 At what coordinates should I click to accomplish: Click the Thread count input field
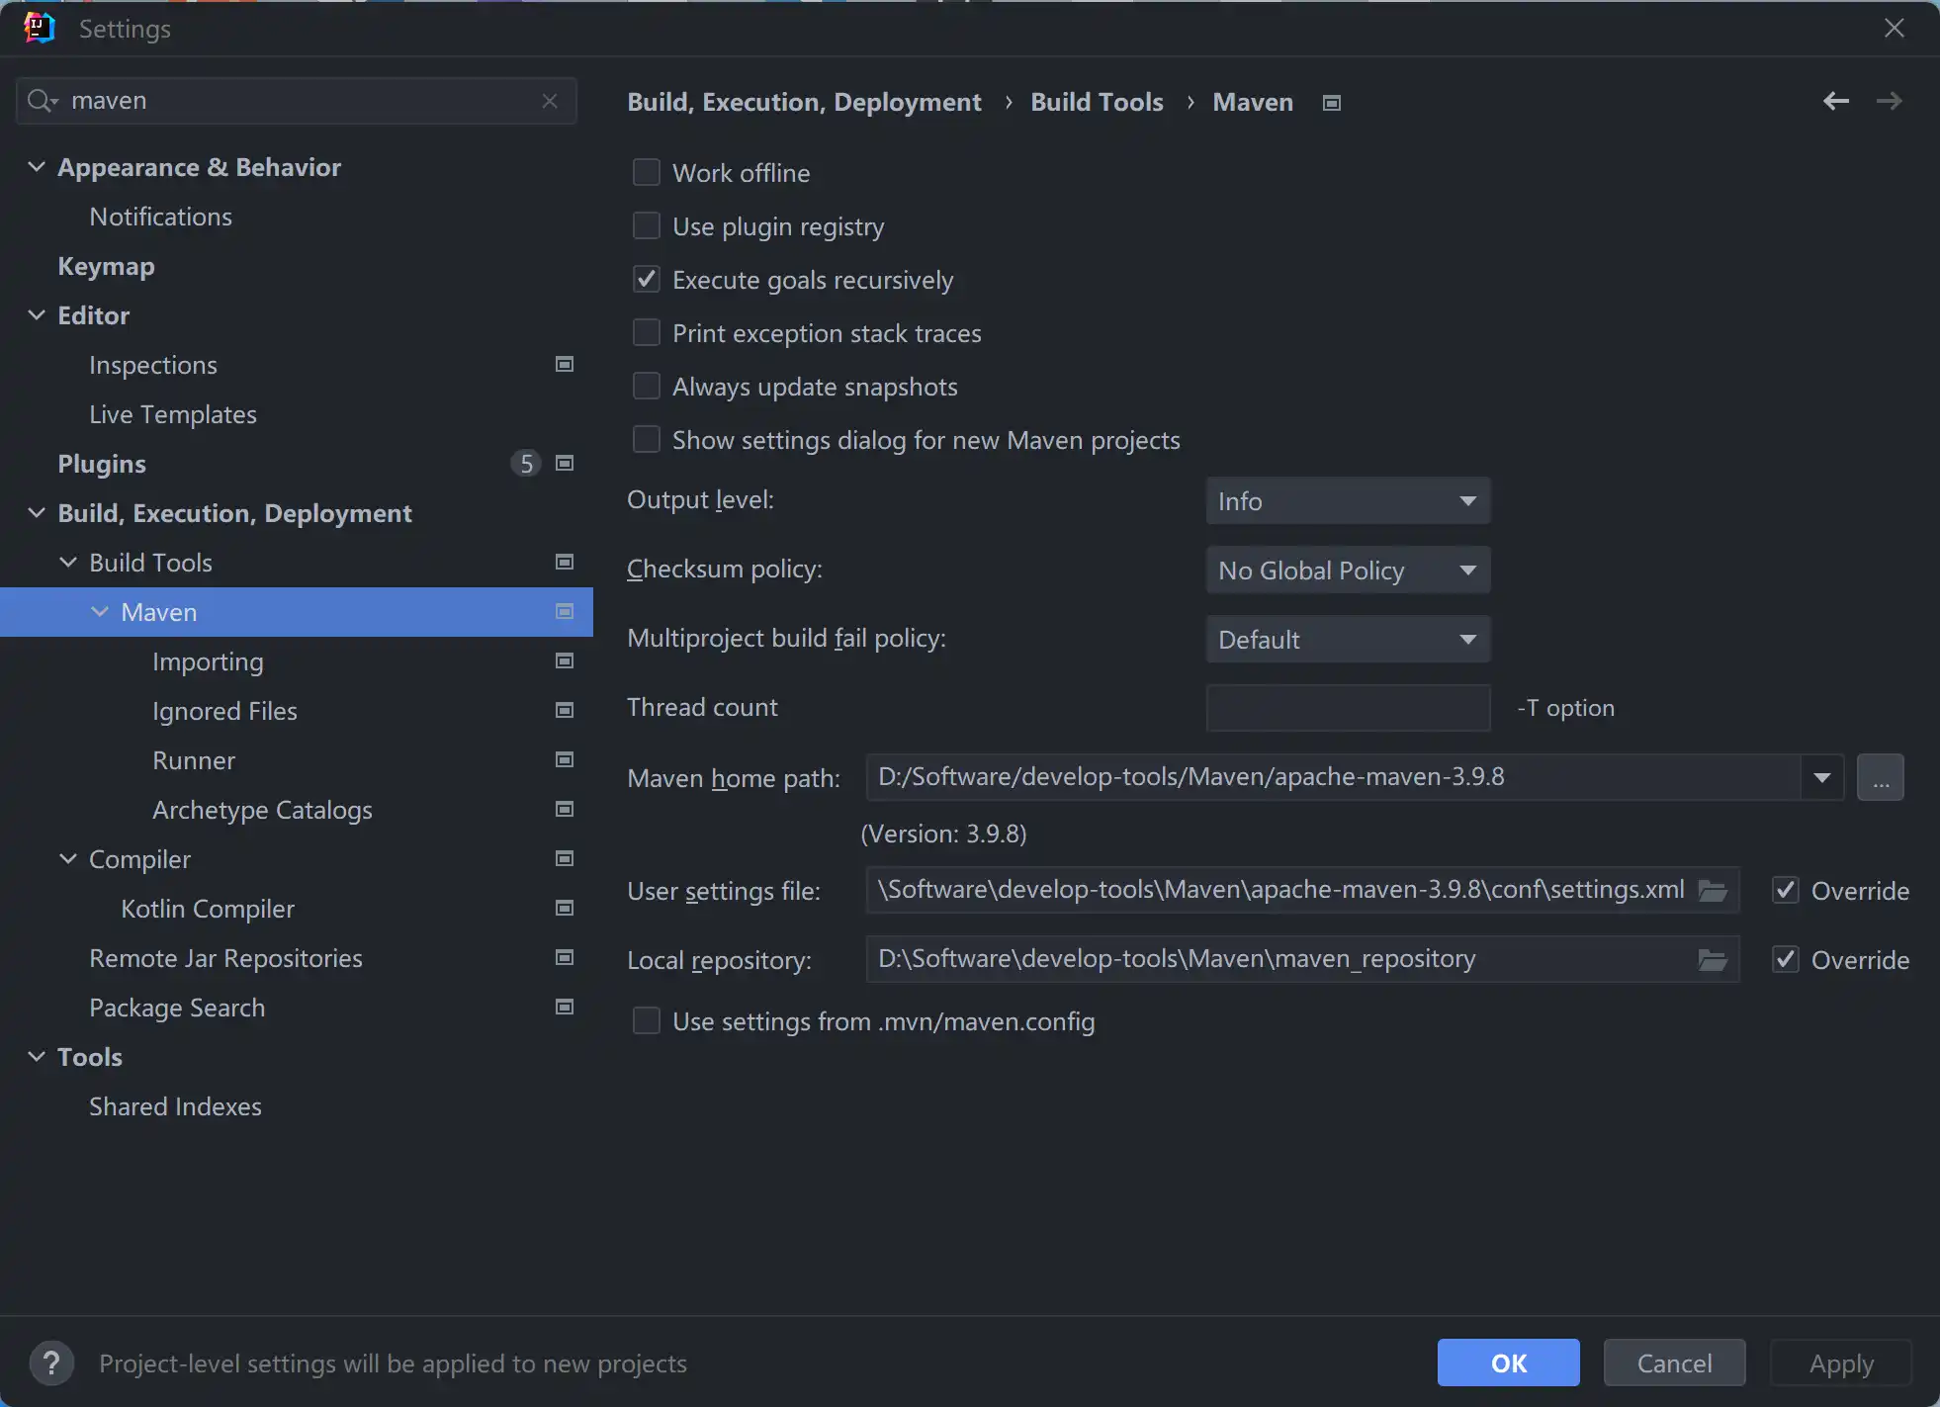[1348, 708]
